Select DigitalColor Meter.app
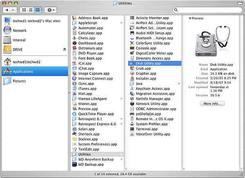 [x=151, y=53]
